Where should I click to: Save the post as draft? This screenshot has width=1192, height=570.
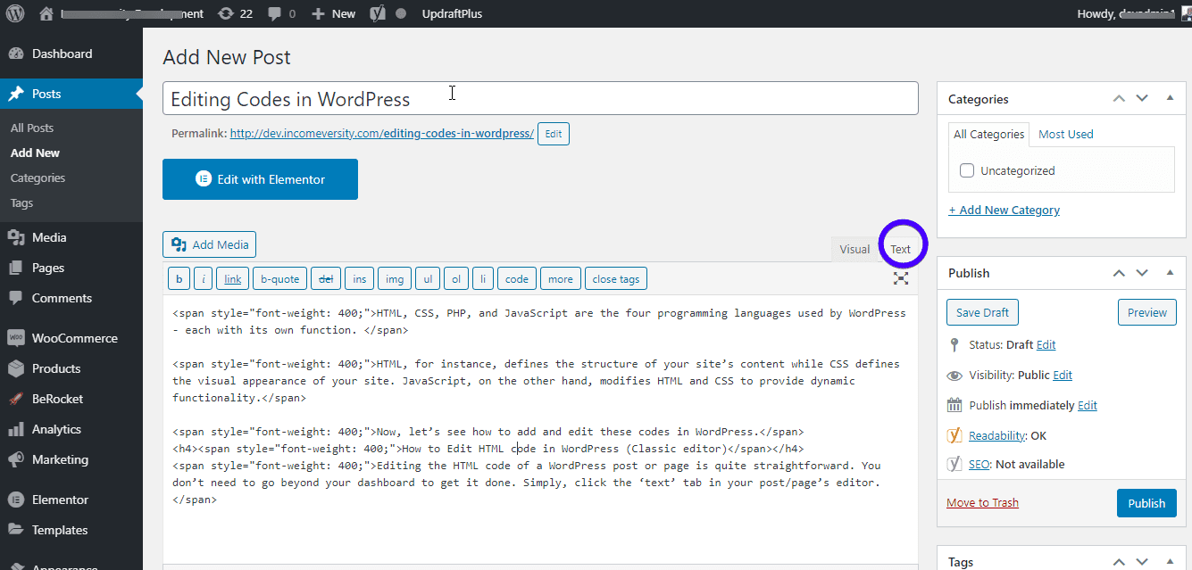[983, 312]
